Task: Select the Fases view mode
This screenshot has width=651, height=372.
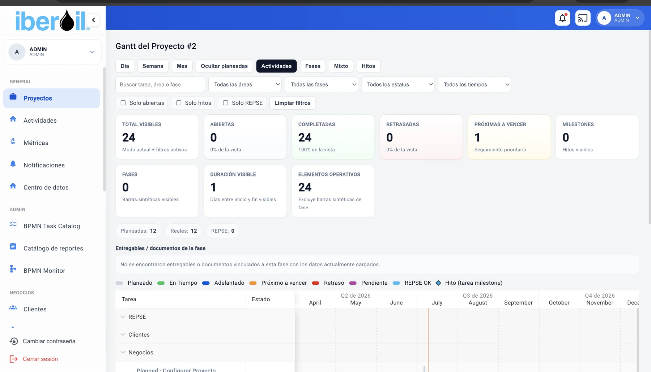Action: pos(313,66)
